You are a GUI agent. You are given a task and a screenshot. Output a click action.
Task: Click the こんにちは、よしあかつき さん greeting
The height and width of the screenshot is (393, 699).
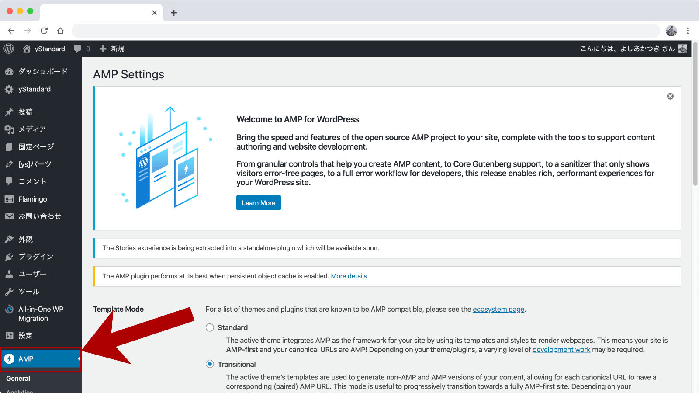(627, 49)
